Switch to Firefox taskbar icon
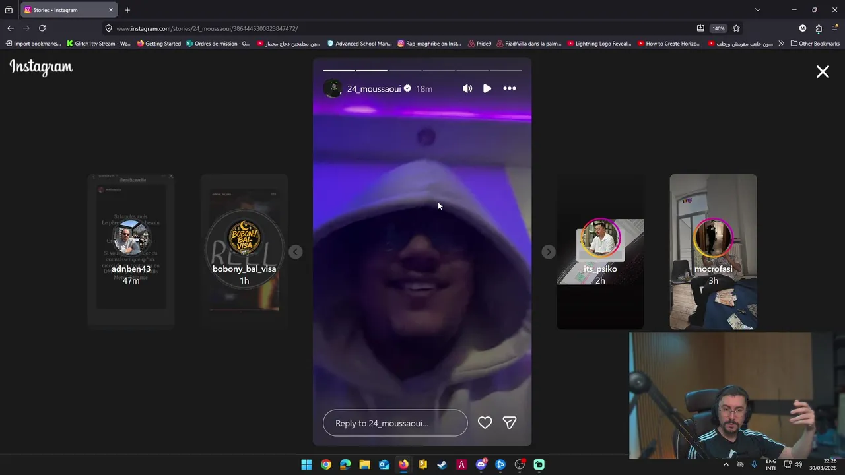845x475 pixels. point(403,464)
